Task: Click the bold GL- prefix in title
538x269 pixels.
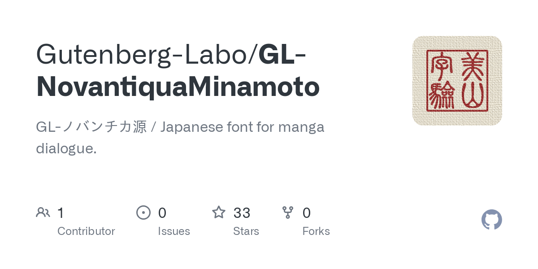Action: tap(282, 54)
